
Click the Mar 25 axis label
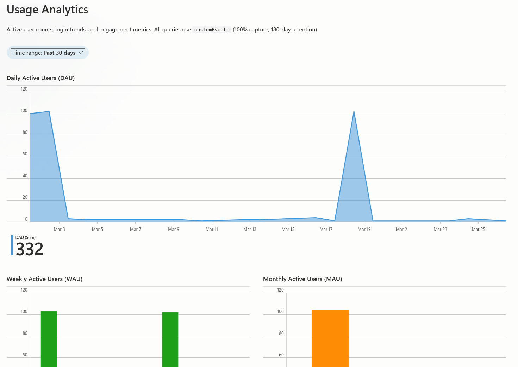[x=478, y=229]
